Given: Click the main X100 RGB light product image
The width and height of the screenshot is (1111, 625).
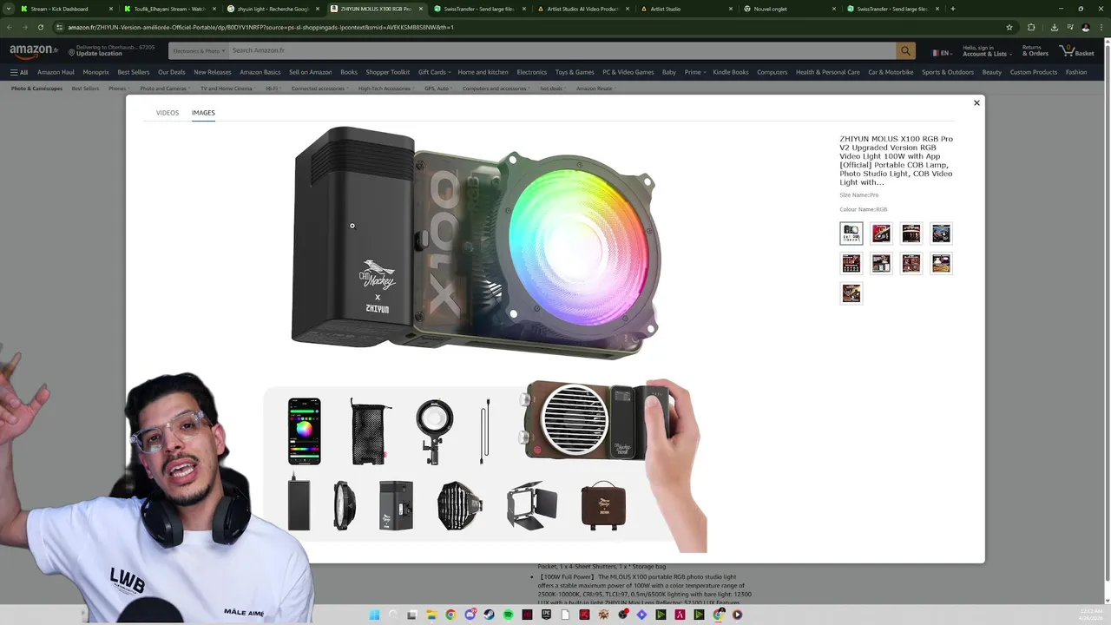Looking at the screenshot, I should [x=476, y=242].
